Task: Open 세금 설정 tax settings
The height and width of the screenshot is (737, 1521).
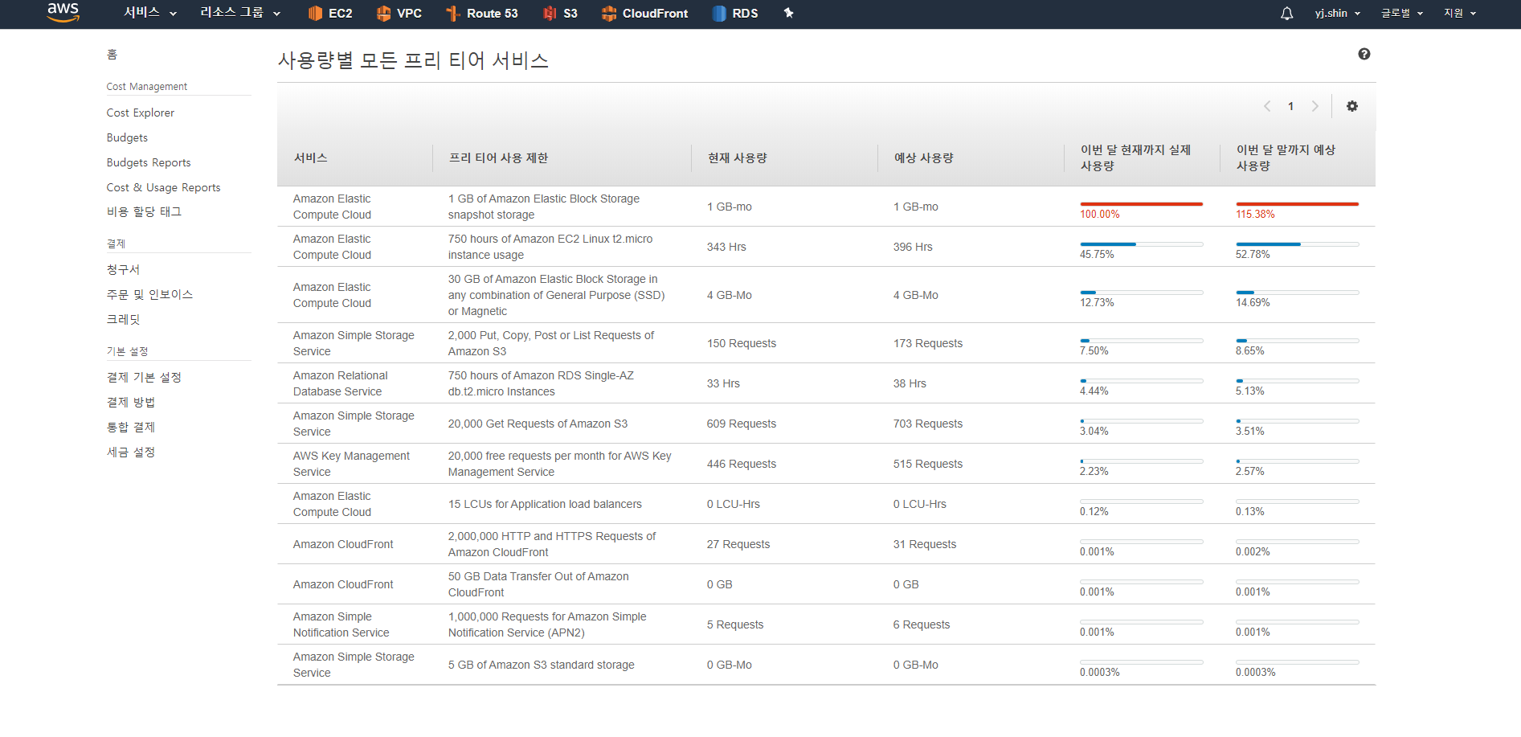Action: [131, 452]
